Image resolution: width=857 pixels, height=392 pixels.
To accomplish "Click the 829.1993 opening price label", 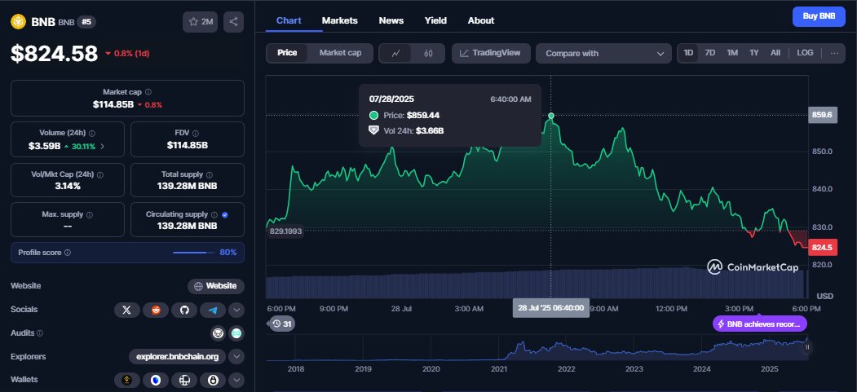I will [285, 231].
